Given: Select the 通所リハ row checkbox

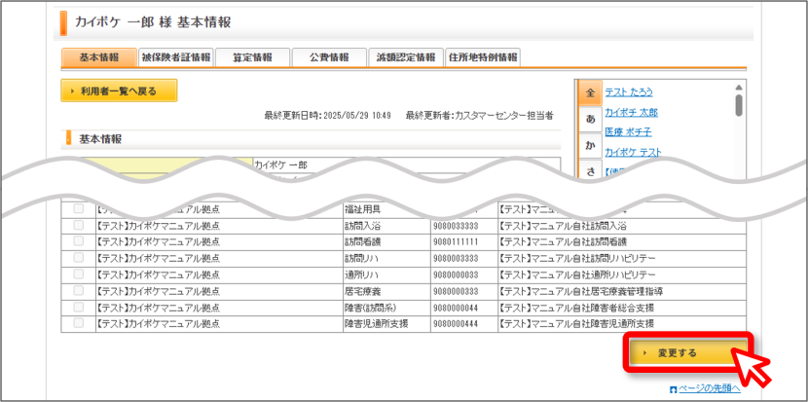Looking at the screenshot, I should tap(78, 274).
